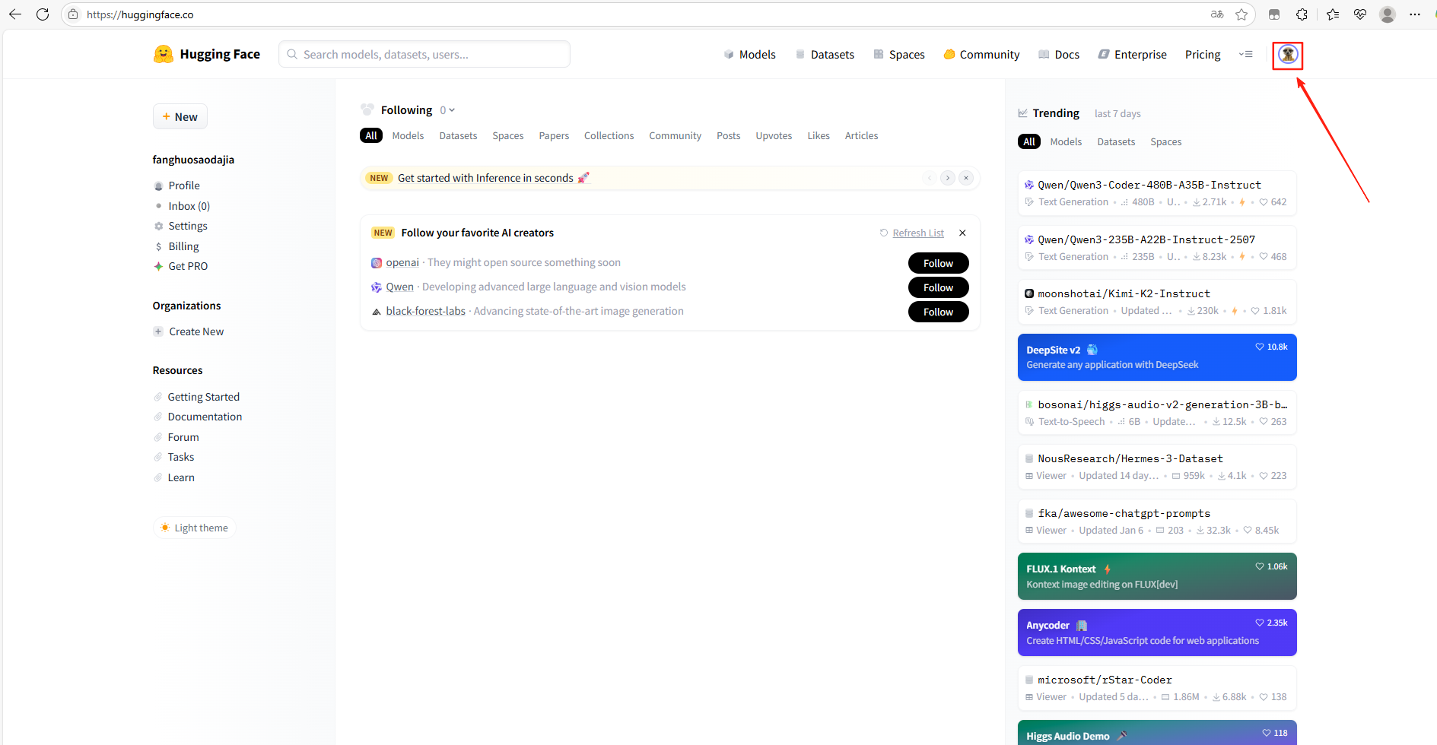Follow black-forest-labs
The image size is (1437, 745).
[938, 312]
